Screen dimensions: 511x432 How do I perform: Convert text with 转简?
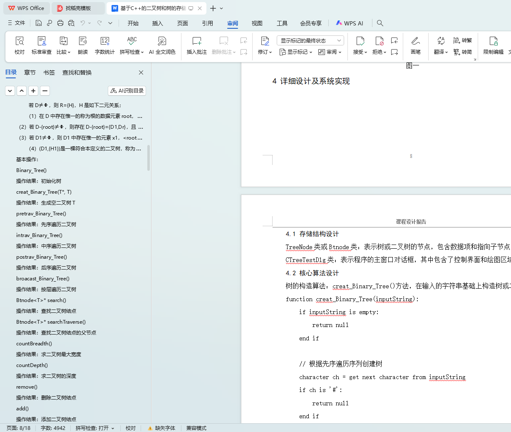click(463, 52)
